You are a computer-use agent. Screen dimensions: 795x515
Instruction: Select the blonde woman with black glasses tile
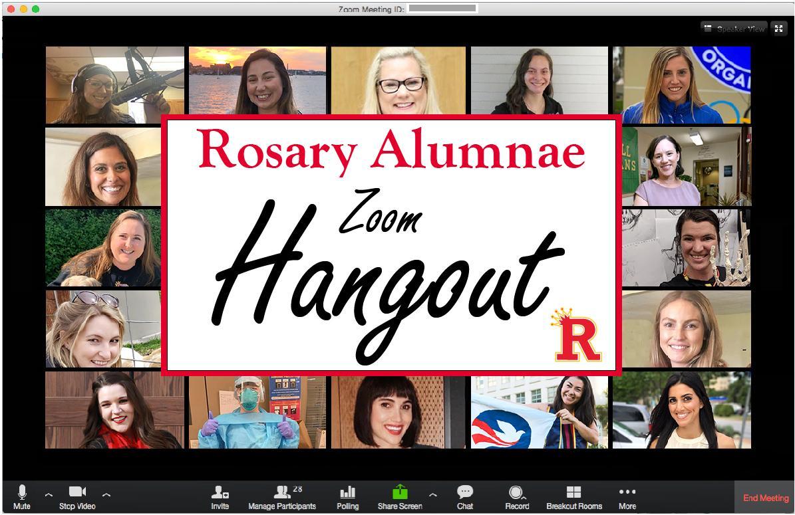pos(398,80)
